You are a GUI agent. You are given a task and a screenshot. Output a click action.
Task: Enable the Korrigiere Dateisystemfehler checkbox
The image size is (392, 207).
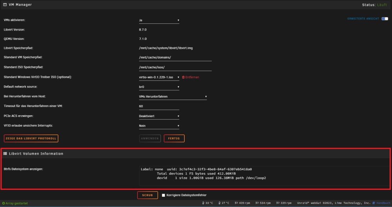163,195
